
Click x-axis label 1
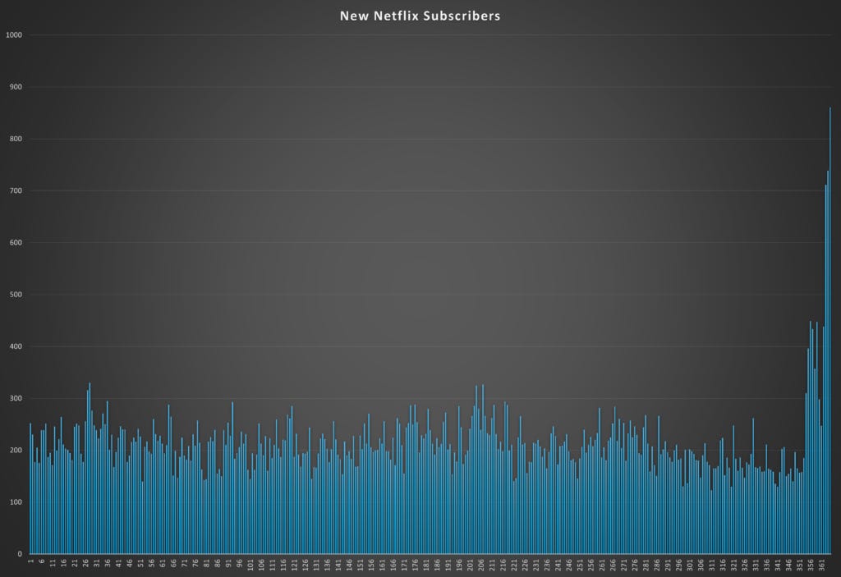pyautogui.click(x=30, y=561)
